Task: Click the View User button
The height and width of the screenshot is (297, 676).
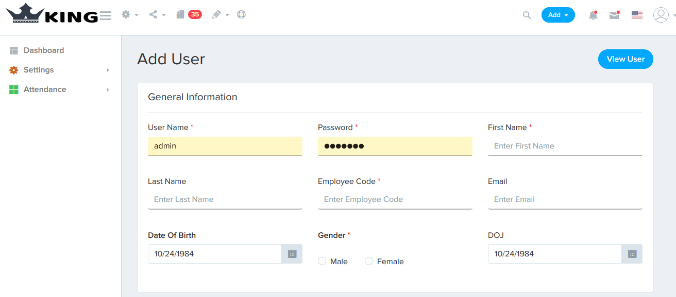Action: pos(626,59)
